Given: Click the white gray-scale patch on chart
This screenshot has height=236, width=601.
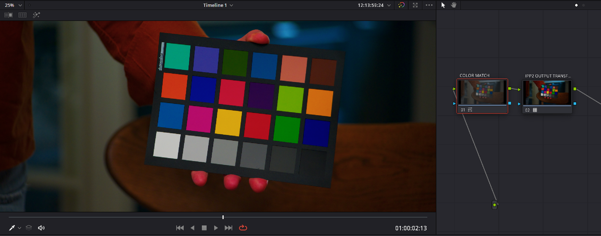Looking at the screenshot, I should point(167,145).
